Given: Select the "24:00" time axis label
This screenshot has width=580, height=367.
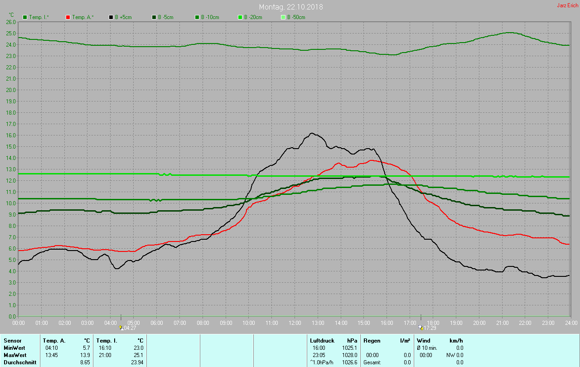Looking at the screenshot, I should pos(571,323).
